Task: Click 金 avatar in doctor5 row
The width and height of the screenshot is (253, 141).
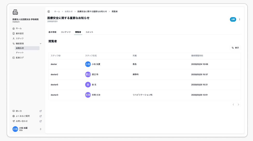Action: tap(88, 85)
